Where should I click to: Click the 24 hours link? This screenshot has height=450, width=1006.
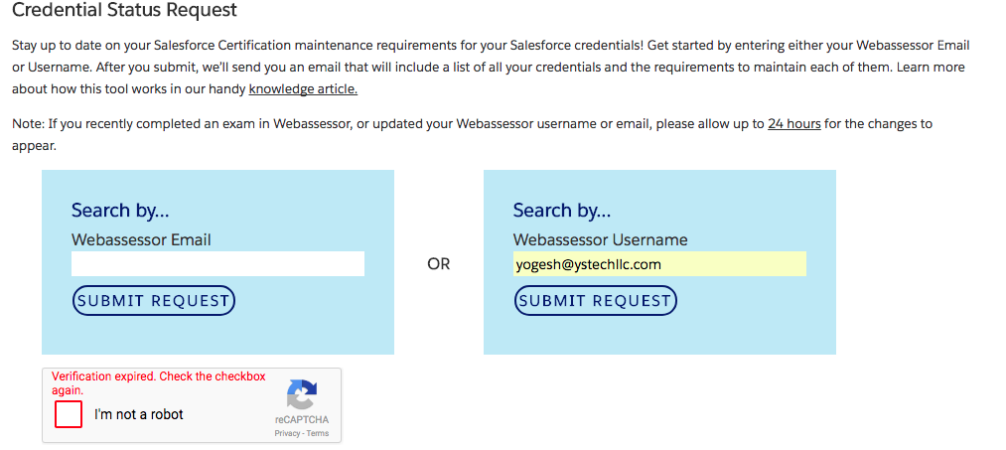pyautogui.click(x=793, y=124)
